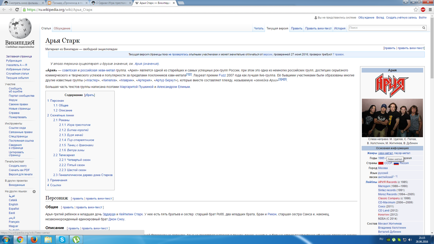Click the Russia flag icon
This screenshot has width=434, height=244.
coord(396,163)
